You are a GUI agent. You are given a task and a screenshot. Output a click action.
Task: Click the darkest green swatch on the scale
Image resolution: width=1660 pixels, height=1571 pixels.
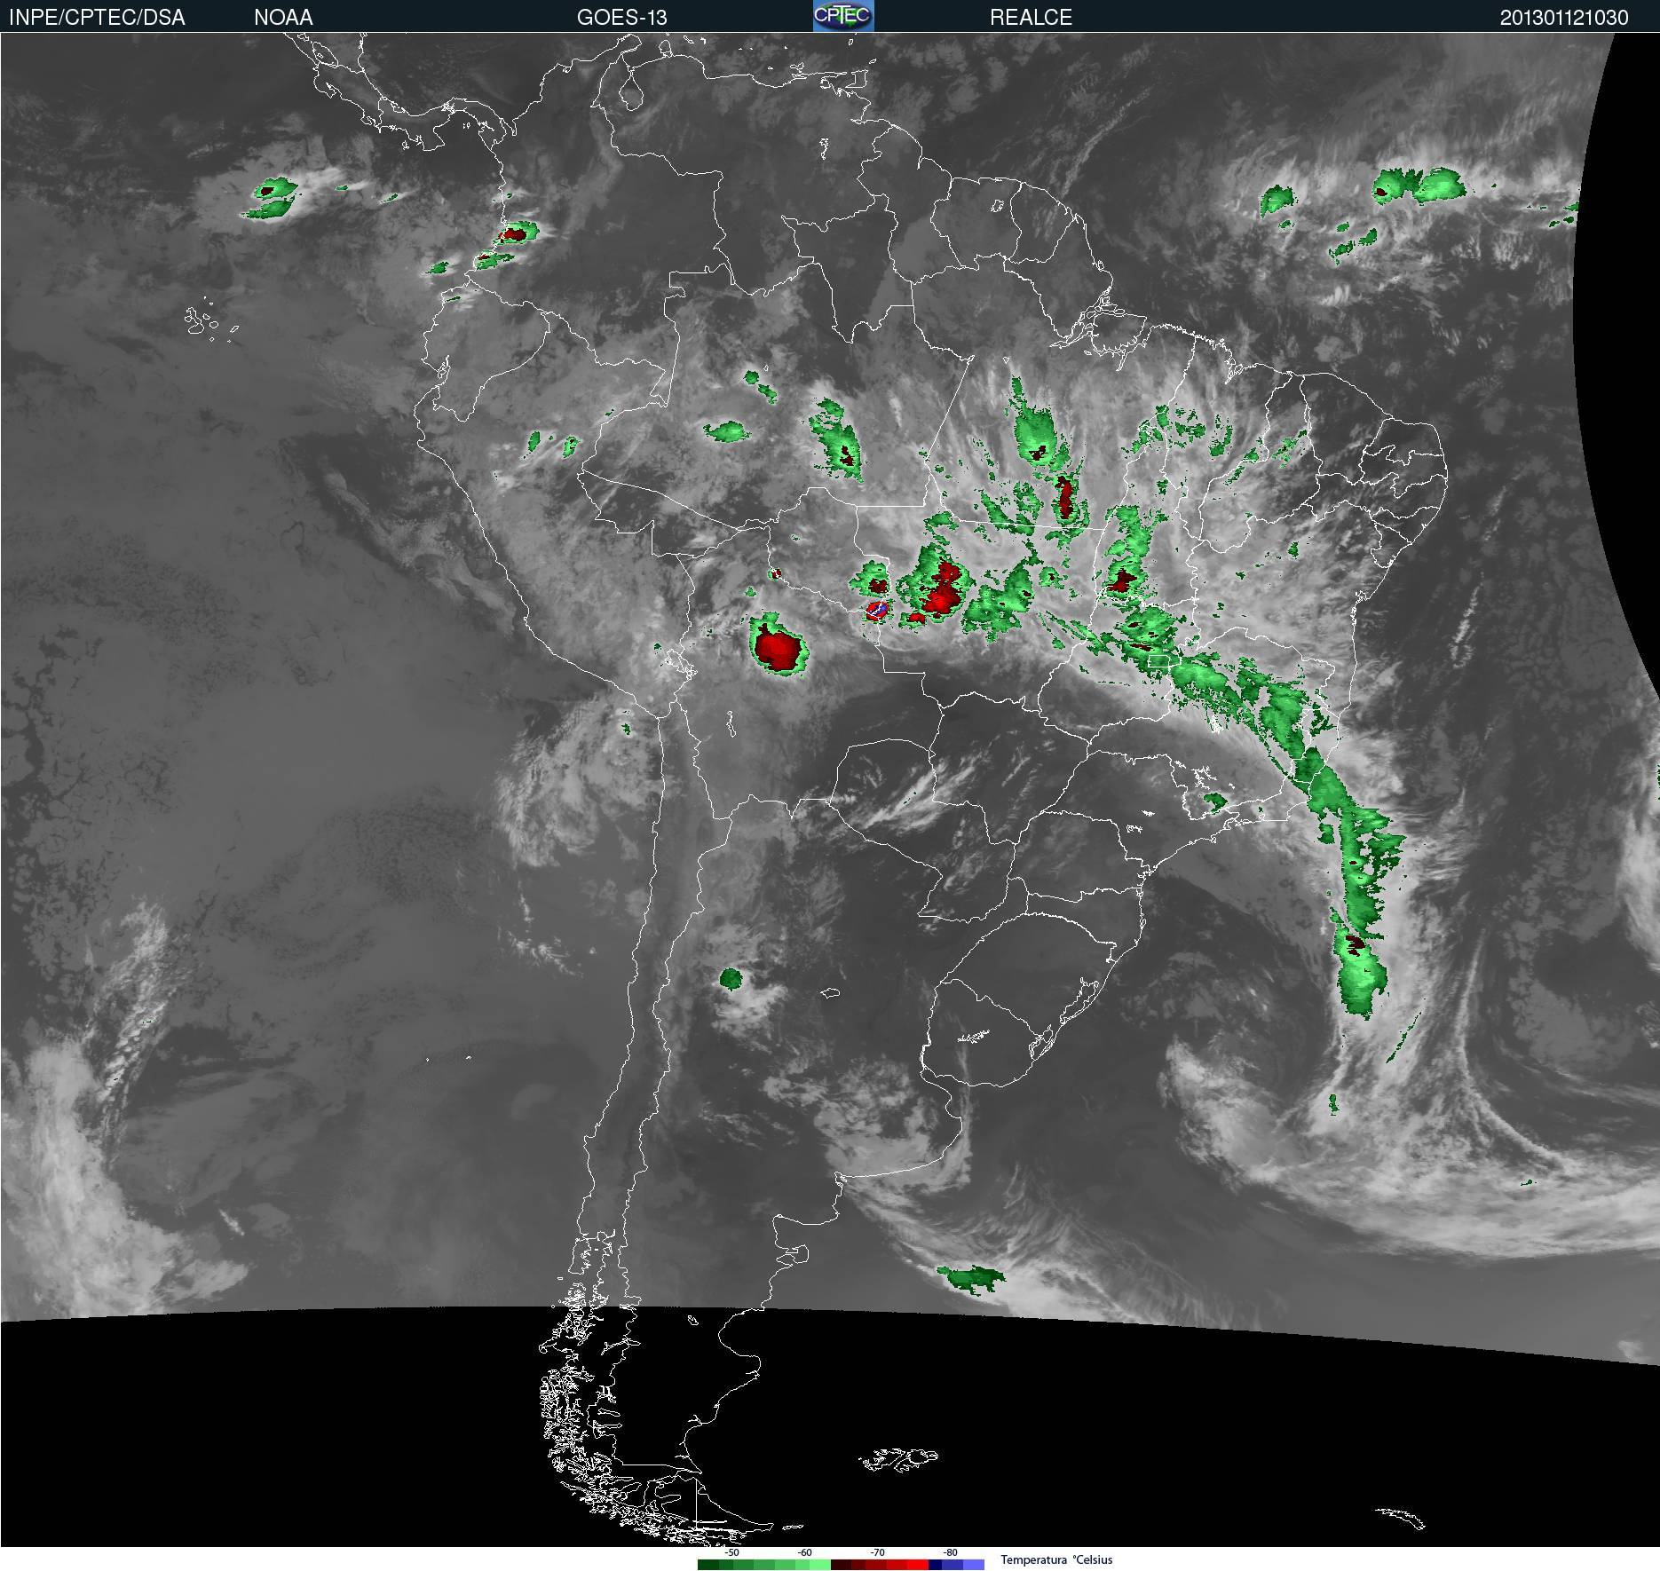[x=708, y=1565]
